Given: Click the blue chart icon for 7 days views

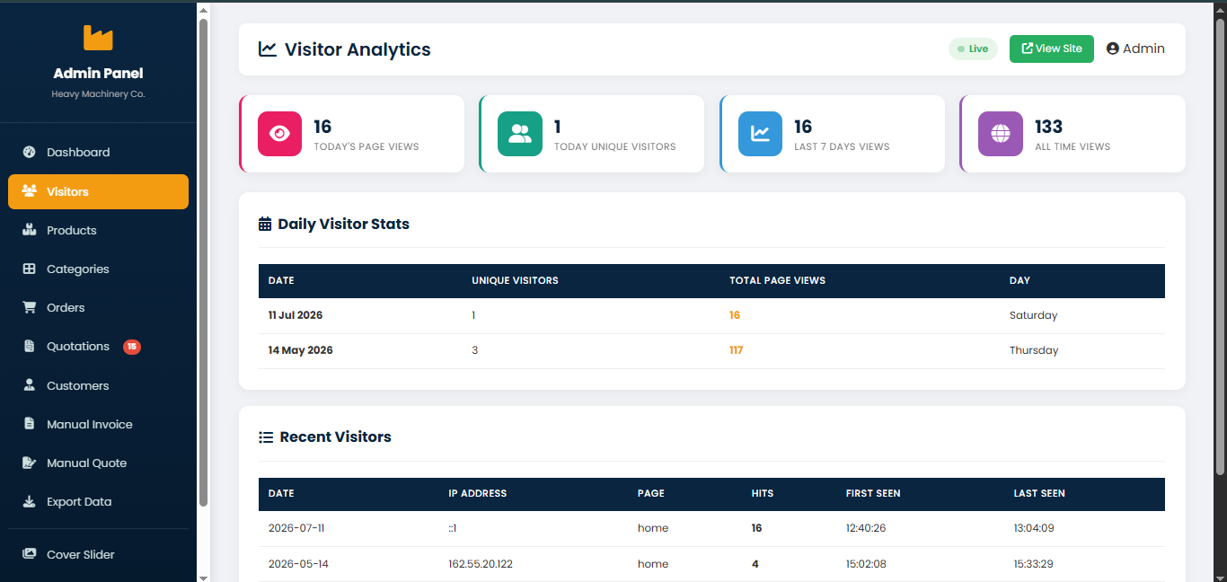Looking at the screenshot, I should (x=760, y=134).
